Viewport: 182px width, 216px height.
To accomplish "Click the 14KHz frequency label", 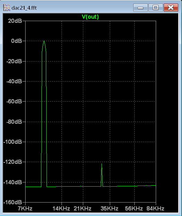I will [x=61, y=208].
